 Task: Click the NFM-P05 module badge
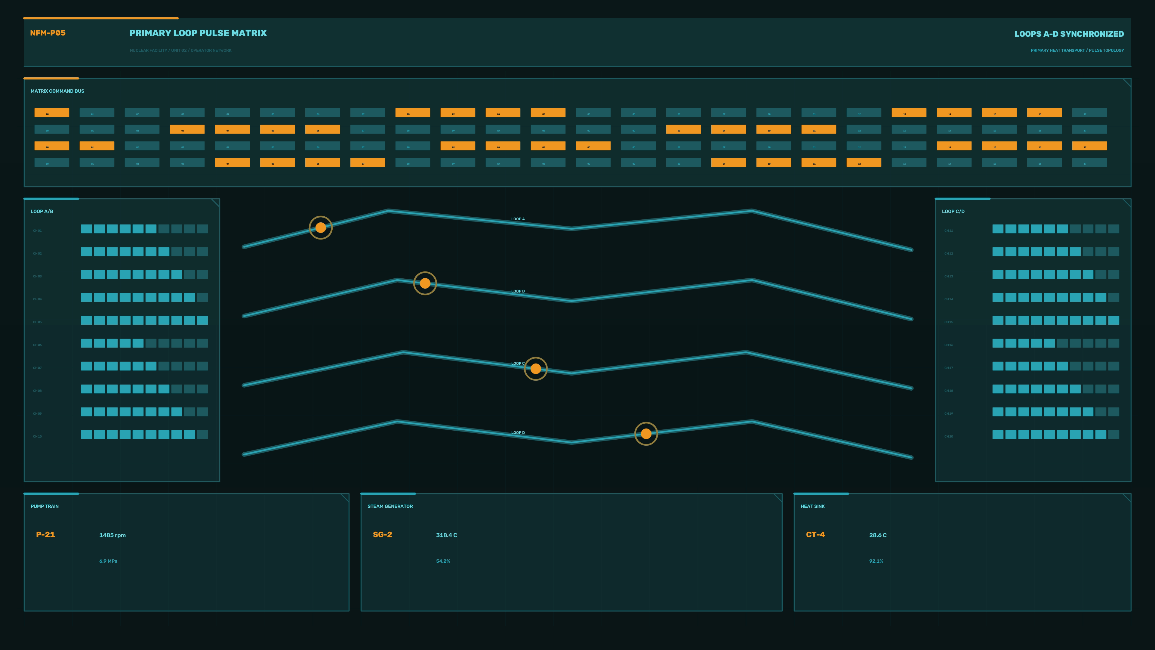pos(48,33)
